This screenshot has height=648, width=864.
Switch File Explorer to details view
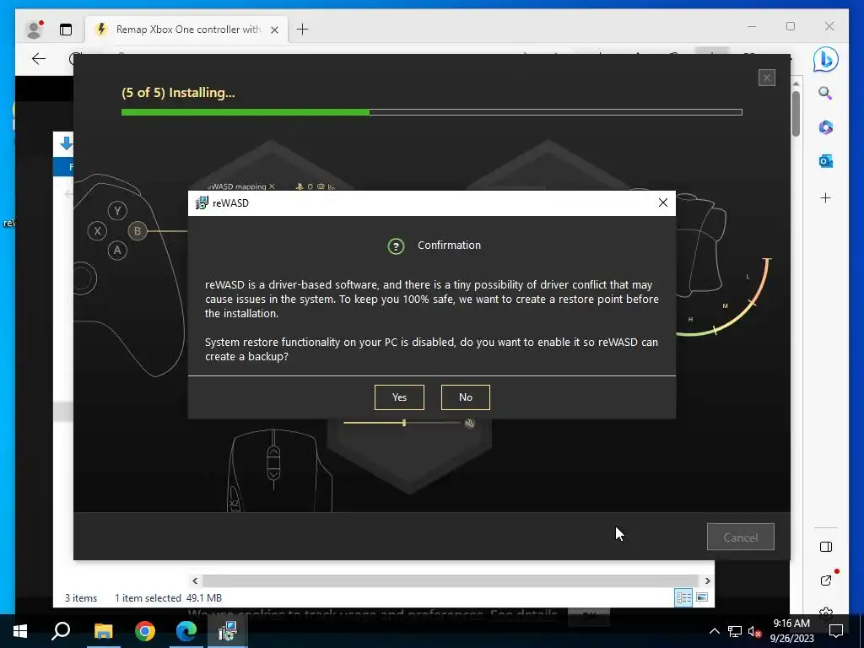coord(683,597)
